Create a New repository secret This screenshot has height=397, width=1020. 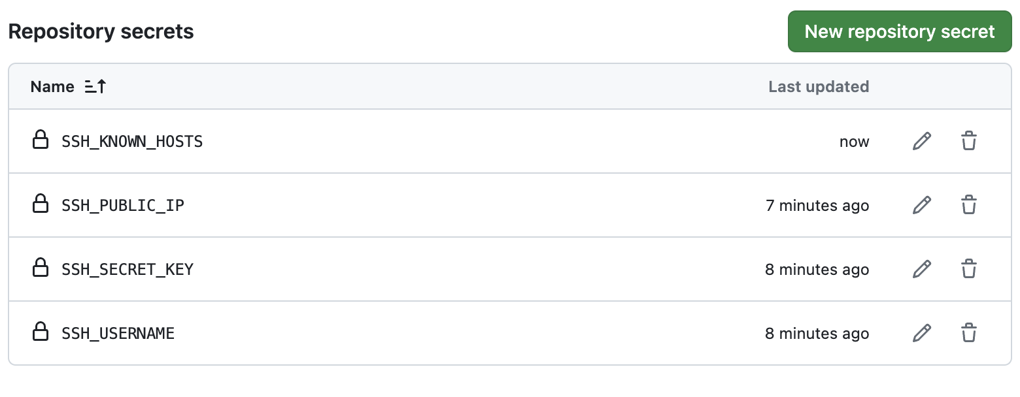(x=899, y=31)
